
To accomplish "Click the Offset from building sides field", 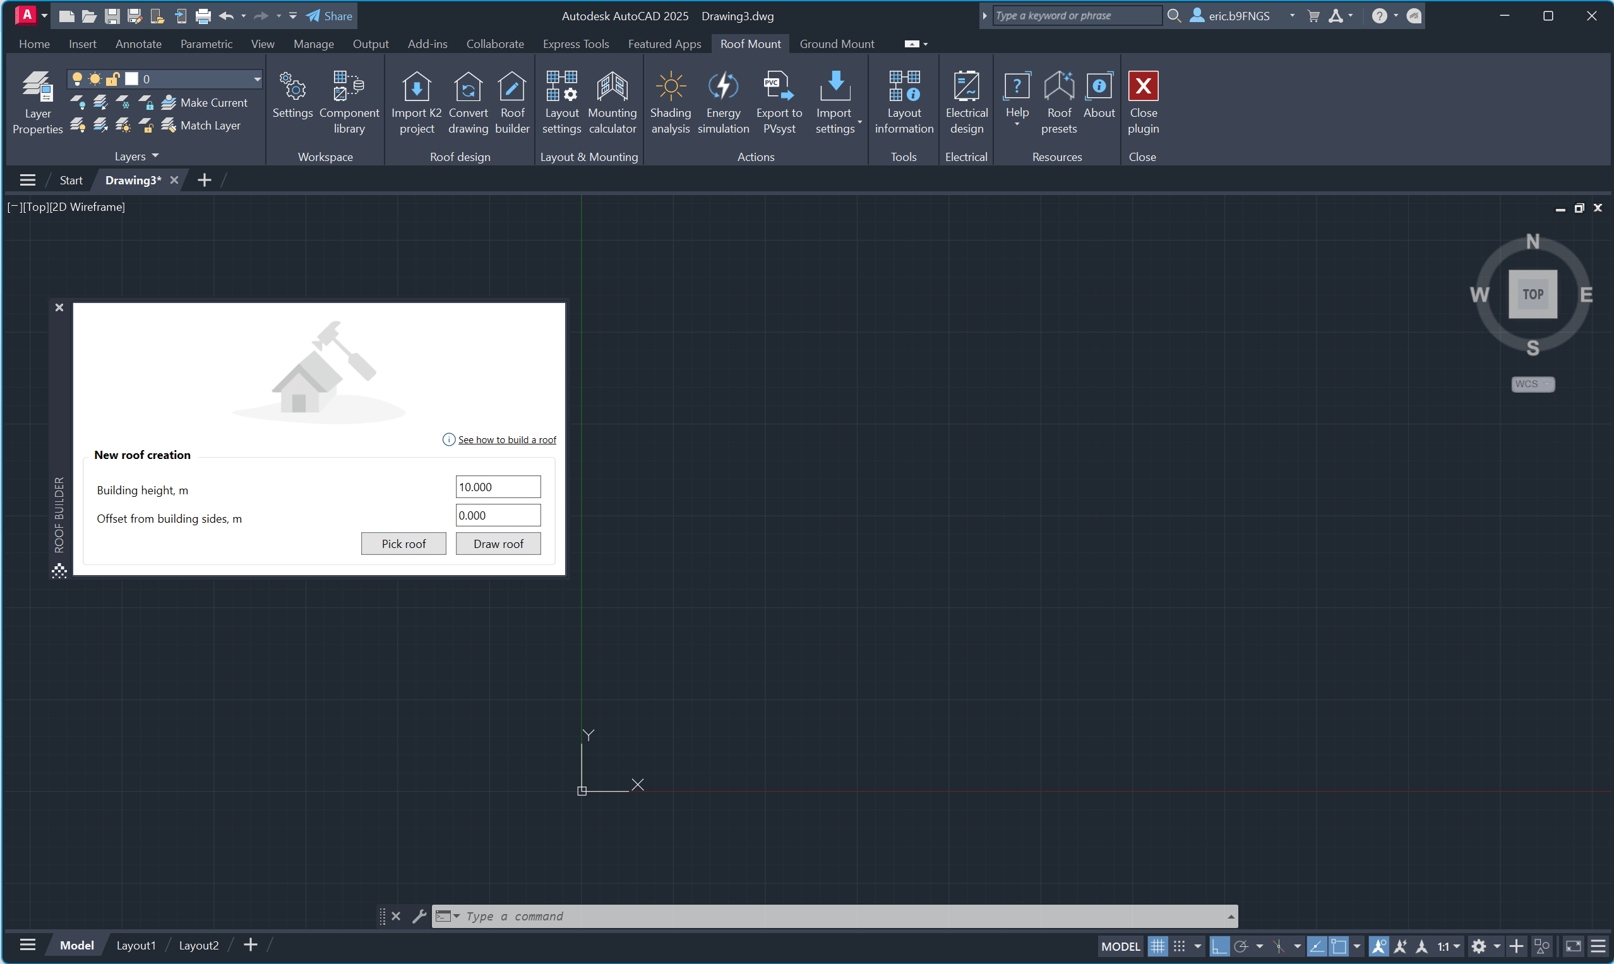I will click(498, 516).
